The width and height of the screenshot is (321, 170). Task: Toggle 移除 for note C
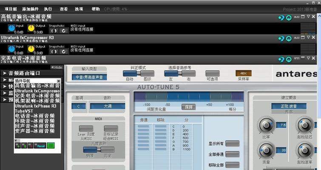coord(161,126)
